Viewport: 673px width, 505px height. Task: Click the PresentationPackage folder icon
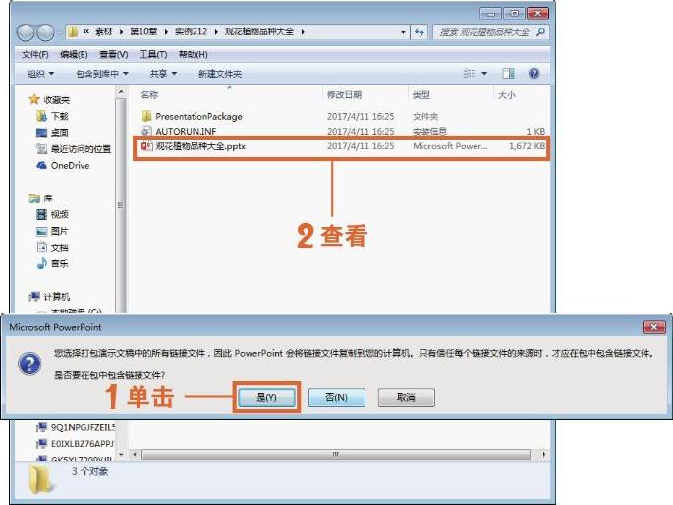(146, 116)
